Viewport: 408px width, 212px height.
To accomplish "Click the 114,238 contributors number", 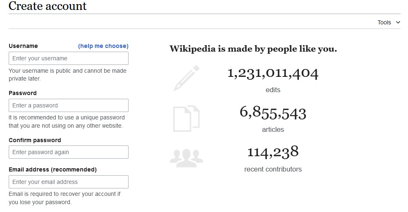I will coord(273,152).
